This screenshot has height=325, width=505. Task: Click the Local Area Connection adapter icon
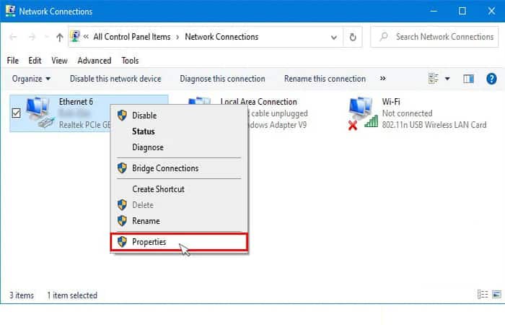[x=200, y=100]
